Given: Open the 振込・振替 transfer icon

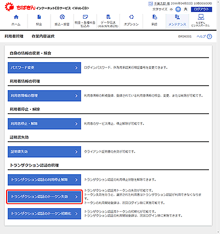Looking at the screenshot, I should coord(62,17).
